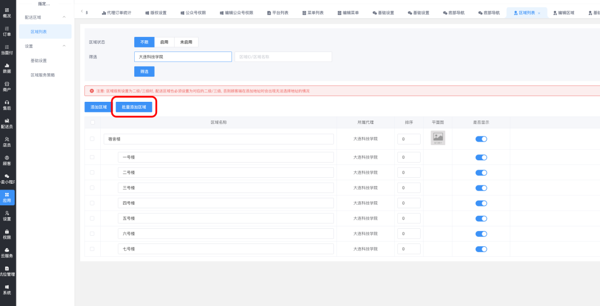This screenshot has width=600, height=306.
Task: Collapse the 设置 submenu group
Action: pos(64,46)
